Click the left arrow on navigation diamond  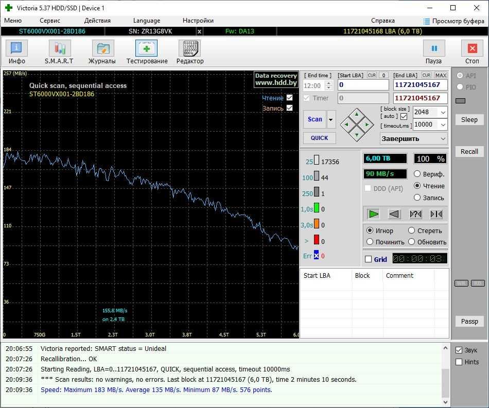(346, 125)
